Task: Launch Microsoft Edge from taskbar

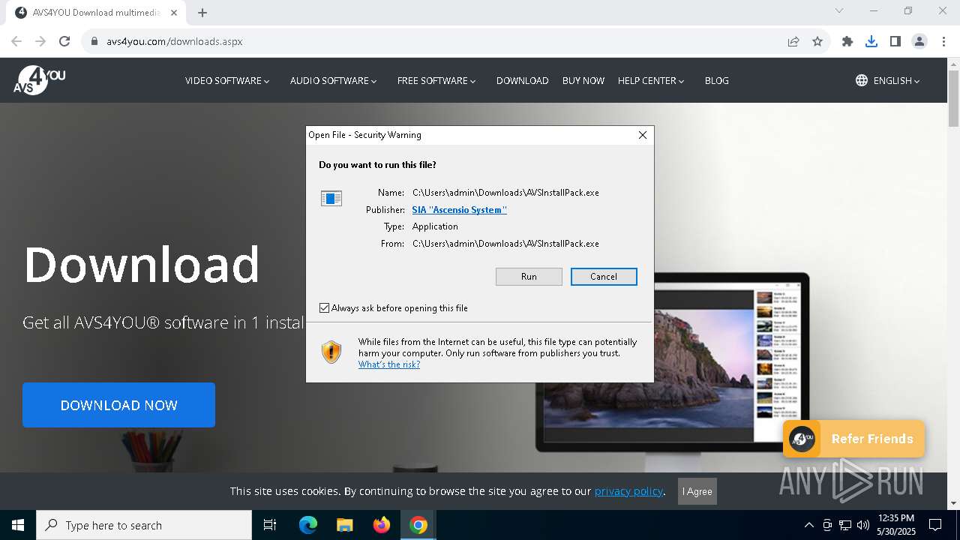Action: [308, 525]
